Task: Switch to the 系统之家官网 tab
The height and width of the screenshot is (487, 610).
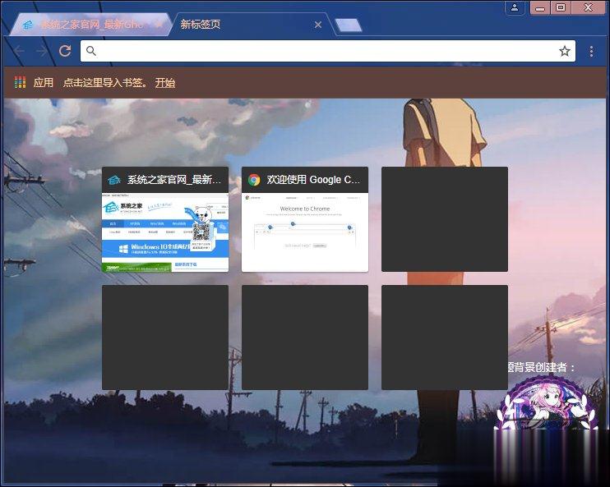Action: [x=90, y=25]
